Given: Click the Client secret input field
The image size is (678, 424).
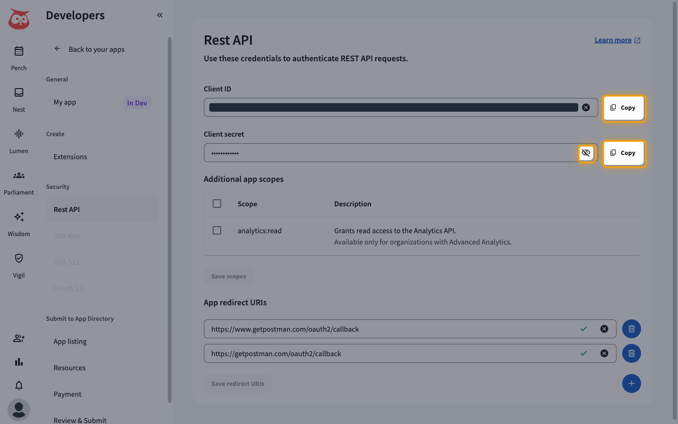Looking at the screenshot, I should pyautogui.click(x=401, y=153).
